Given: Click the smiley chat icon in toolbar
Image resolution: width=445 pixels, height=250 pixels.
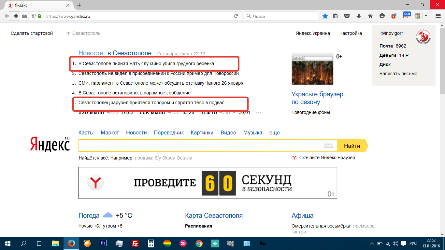Looking at the screenshot, I should coord(382,16).
